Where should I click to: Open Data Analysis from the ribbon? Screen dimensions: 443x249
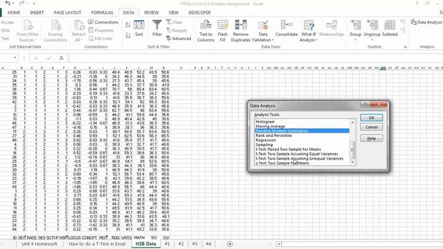tap(426, 22)
